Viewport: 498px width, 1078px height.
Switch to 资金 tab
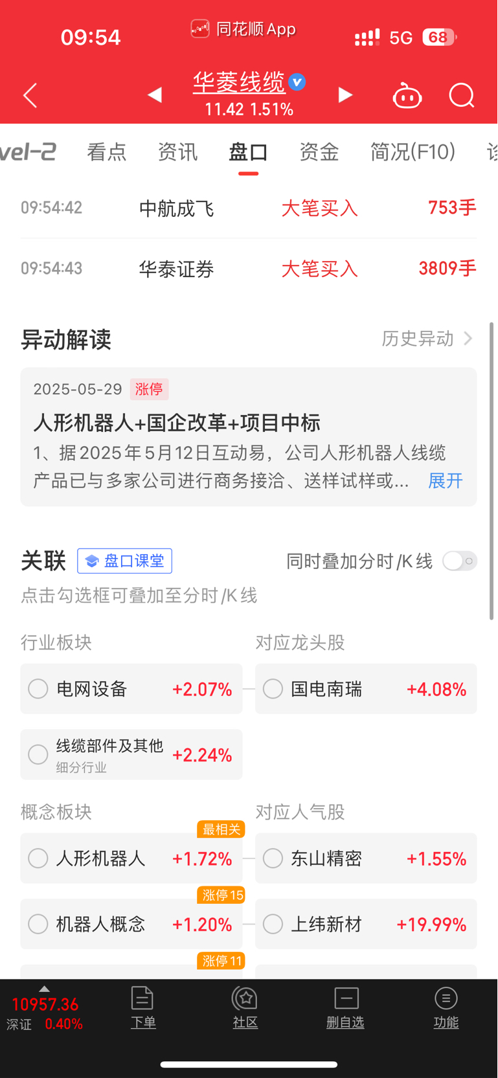click(319, 152)
